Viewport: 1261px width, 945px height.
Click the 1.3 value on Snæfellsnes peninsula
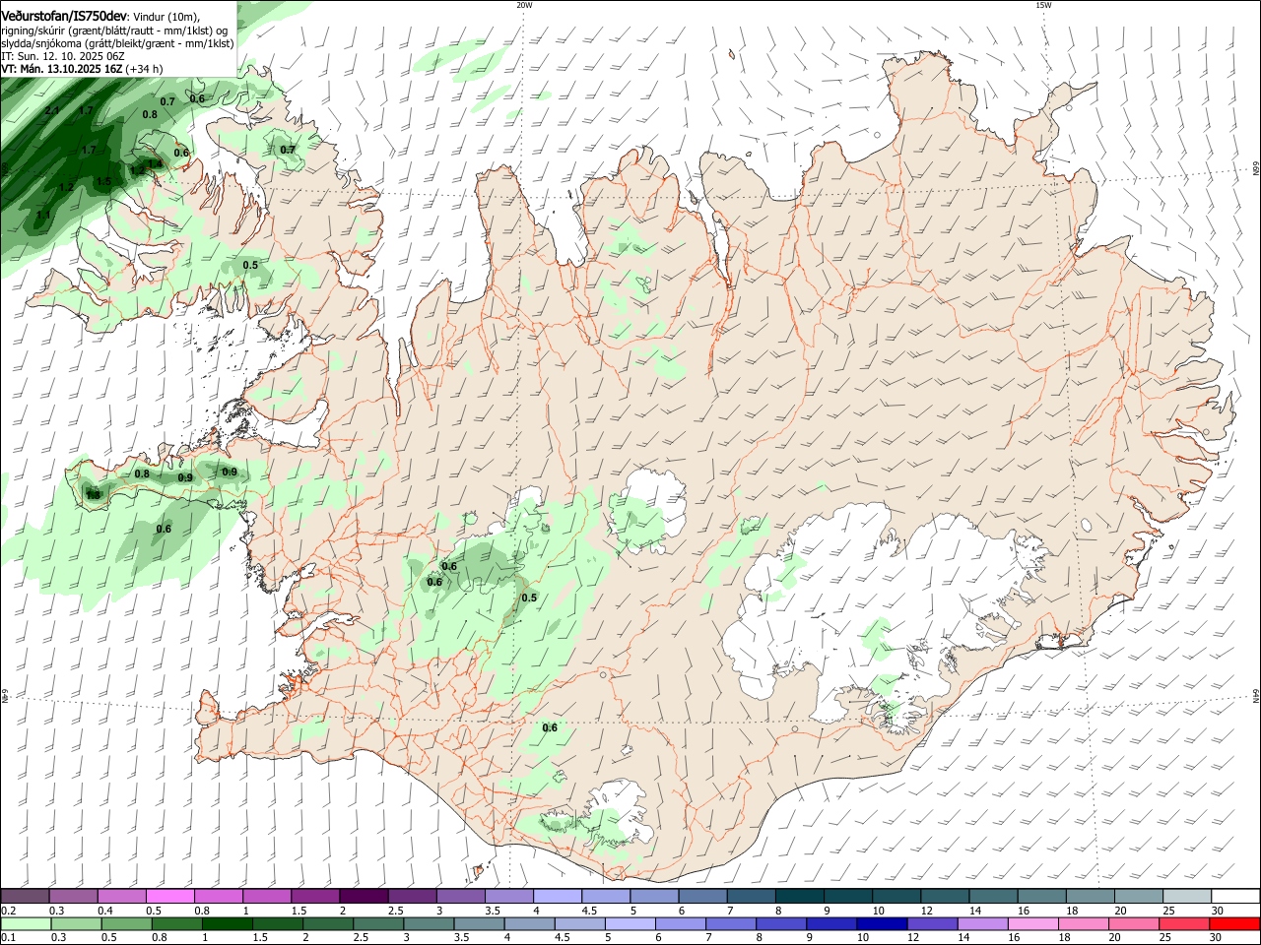click(x=93, y=495)
